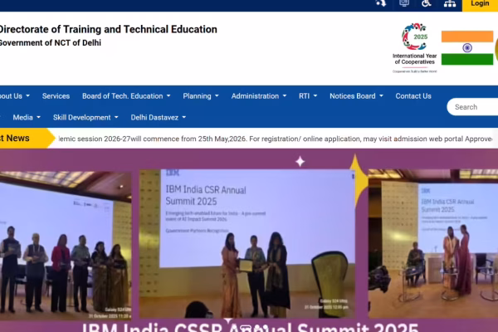Click the Latest News yellow label
The width and height of the screenshot is (498, 332).
point(27,139)
